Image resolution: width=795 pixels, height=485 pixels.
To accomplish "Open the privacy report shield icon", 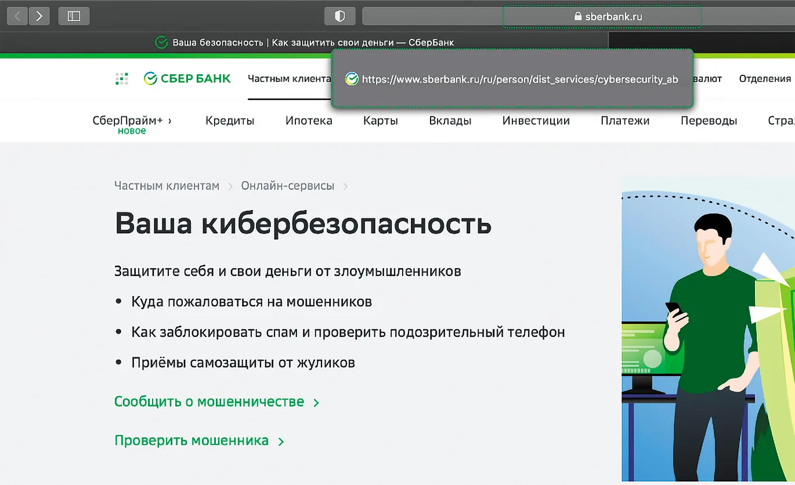I will pyautogui.click(x=340, y=16).
